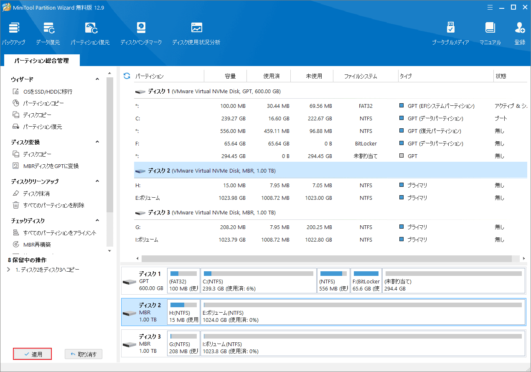
Task: Click ディスク 2 drive icon in disk map
Action: point(129,313)
